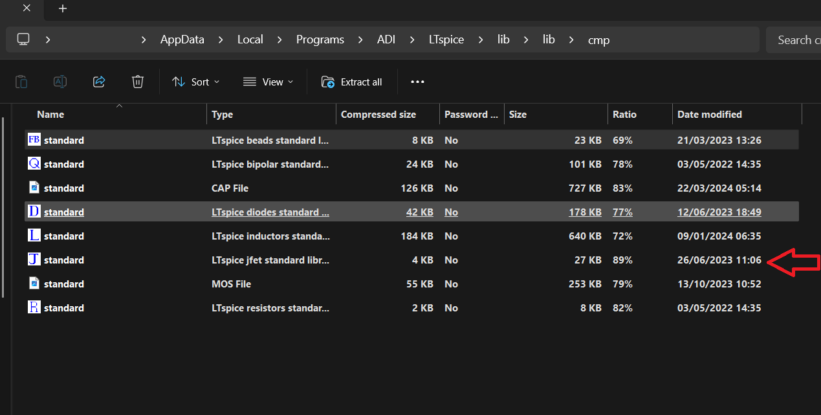Select 'LTspice jfet standard libr...' type cell
The height and width of the screenshot is (415, 821).
point(270,260)
